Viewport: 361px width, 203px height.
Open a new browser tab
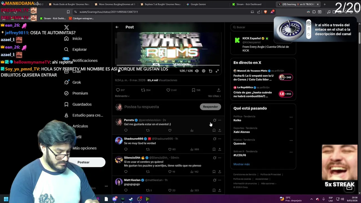click(x=324, y=4)
